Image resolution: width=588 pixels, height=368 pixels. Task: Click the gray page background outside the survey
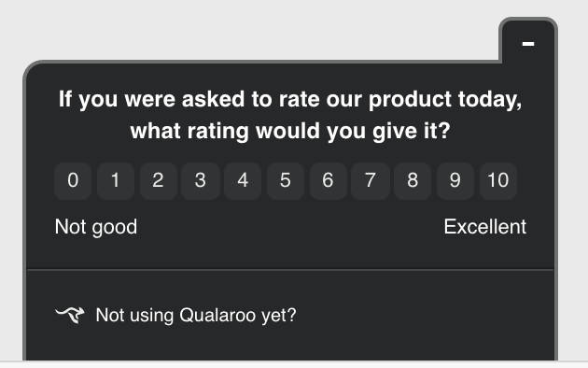[225, 26]
